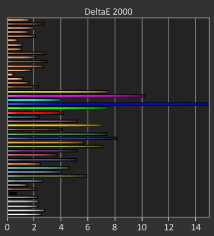Select the bright green bar
The height and width of the screenshot is (236, 214).
58,108
